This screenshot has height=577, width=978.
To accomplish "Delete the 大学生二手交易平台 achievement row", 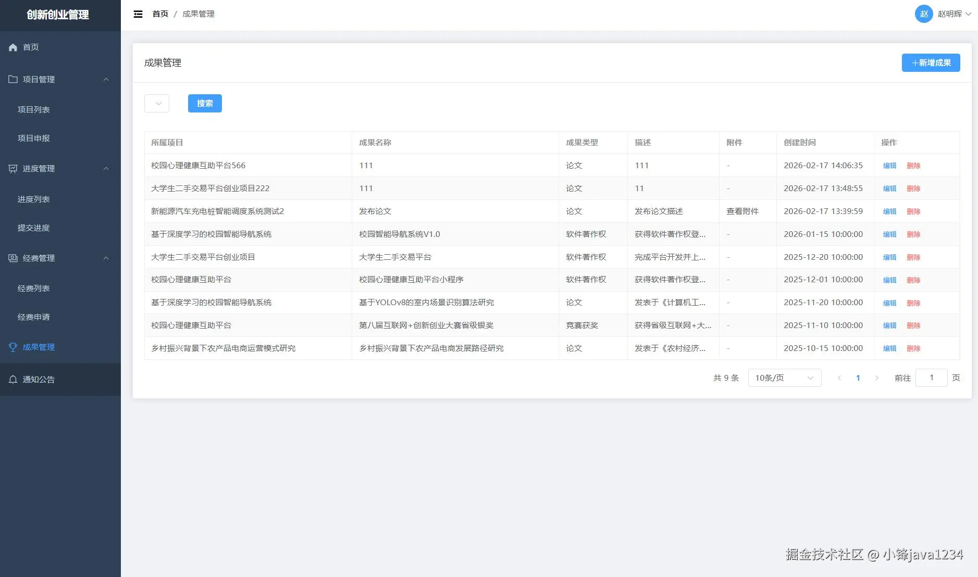I will pos(913,257).
